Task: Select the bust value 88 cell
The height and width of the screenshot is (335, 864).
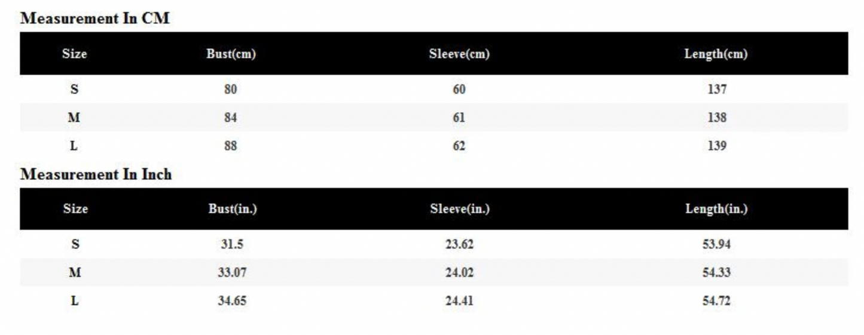Action: click(x=231, y=146)
